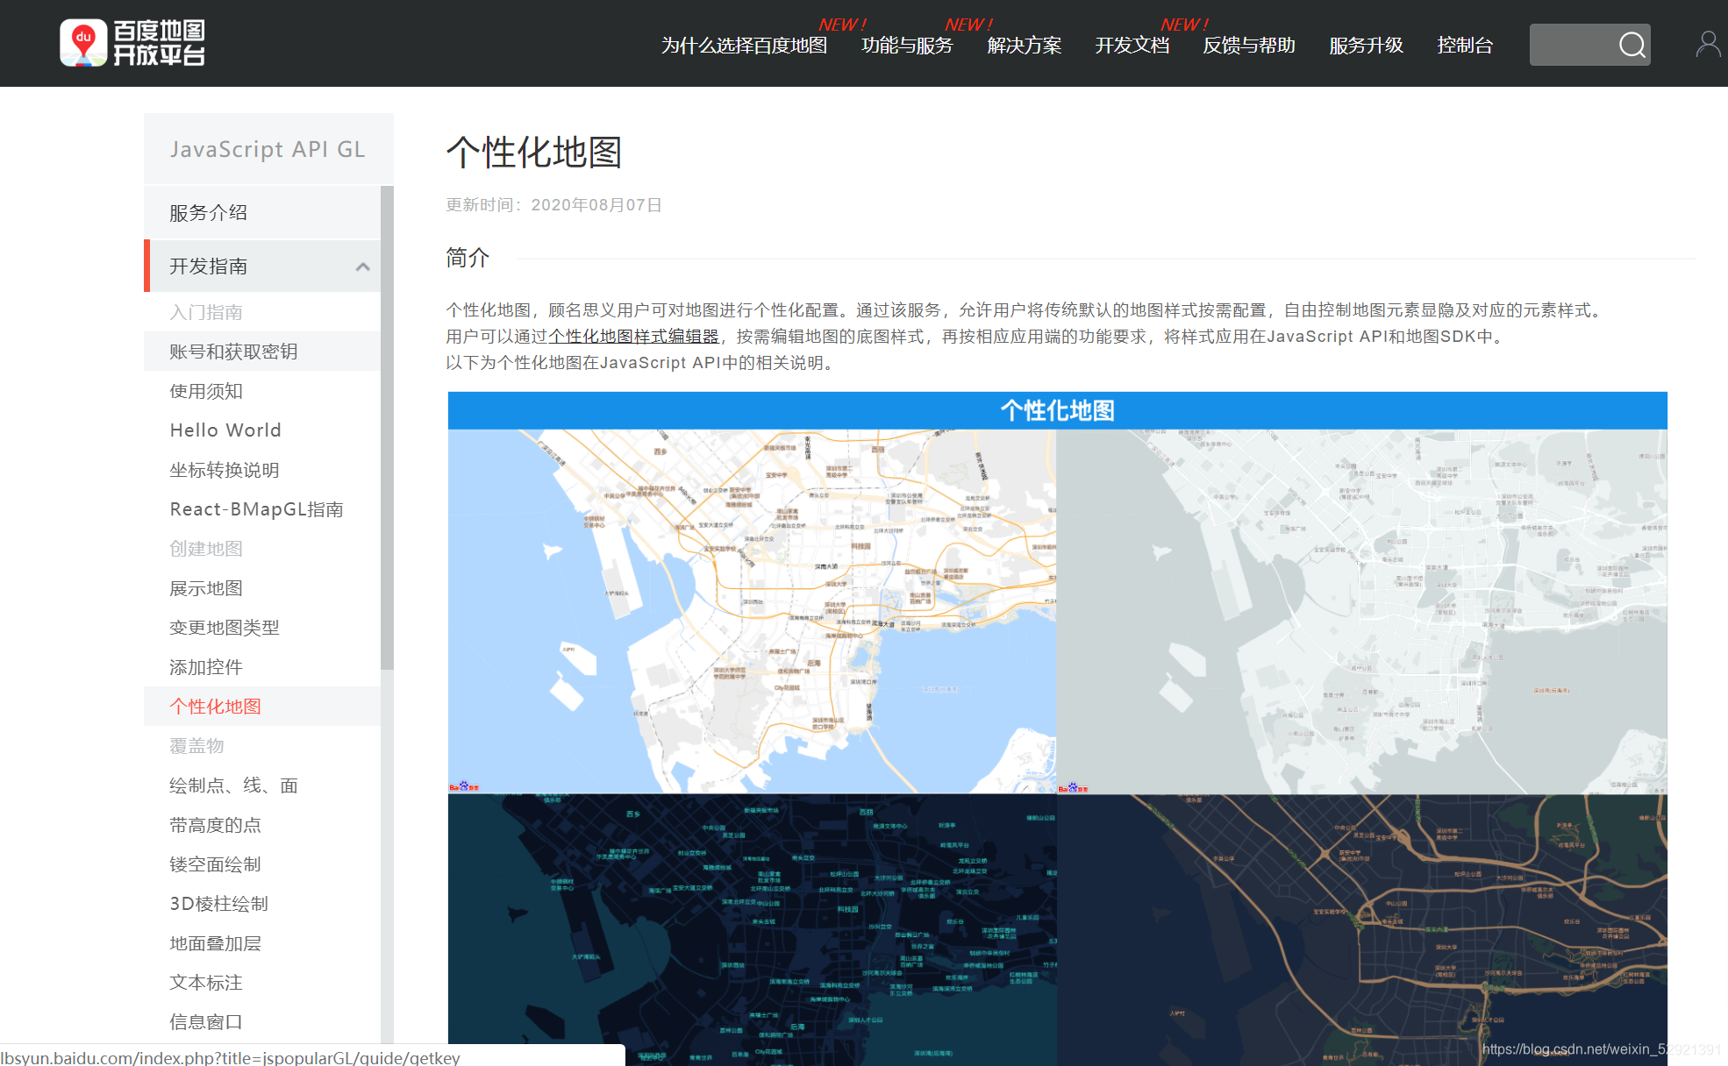
Task: Open 反馈与帮助 menu
Action: point(1249,46)
